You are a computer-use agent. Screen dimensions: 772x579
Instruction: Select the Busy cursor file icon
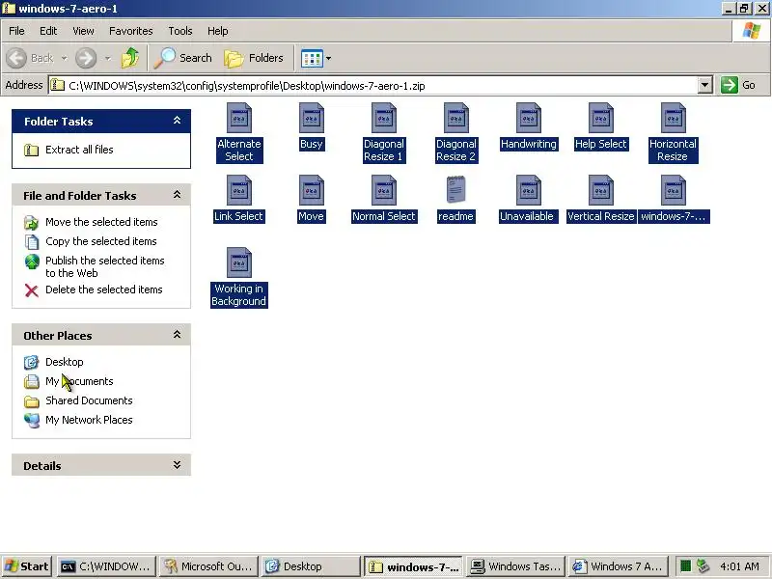[x=312, y=118]
